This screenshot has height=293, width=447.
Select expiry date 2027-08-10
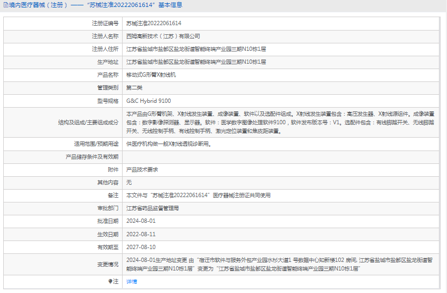pyautogui.click(x=141, y=247)
